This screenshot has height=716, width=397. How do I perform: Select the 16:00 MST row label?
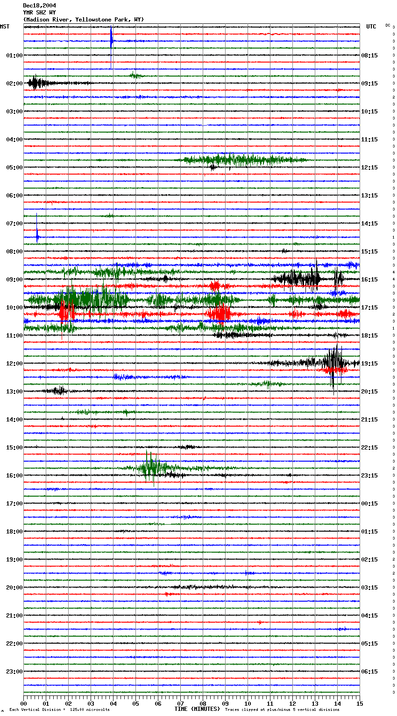14,476
